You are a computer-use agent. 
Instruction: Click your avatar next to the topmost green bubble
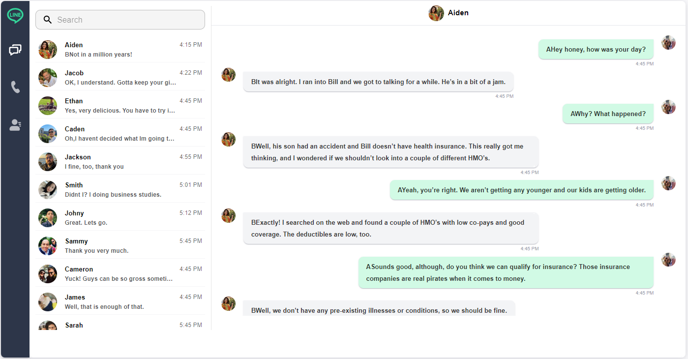668,43
